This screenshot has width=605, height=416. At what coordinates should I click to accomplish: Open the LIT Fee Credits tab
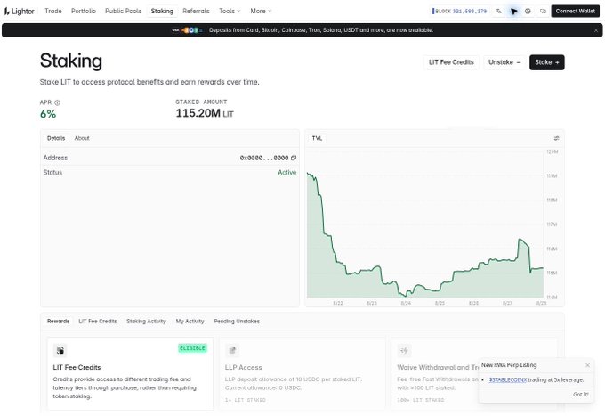98,321
